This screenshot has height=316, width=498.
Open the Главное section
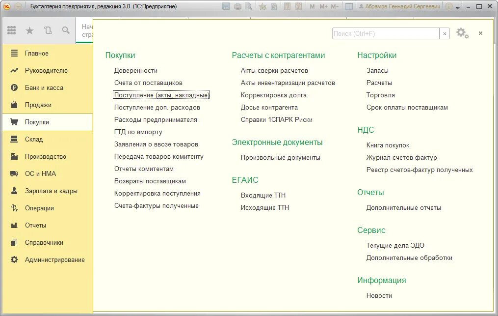pos(48,53)
